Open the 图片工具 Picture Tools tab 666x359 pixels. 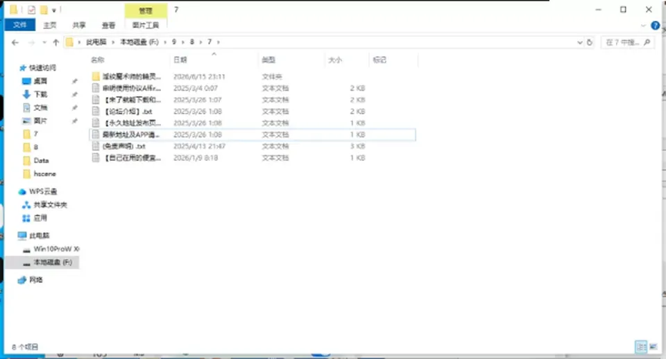(146, 26)
